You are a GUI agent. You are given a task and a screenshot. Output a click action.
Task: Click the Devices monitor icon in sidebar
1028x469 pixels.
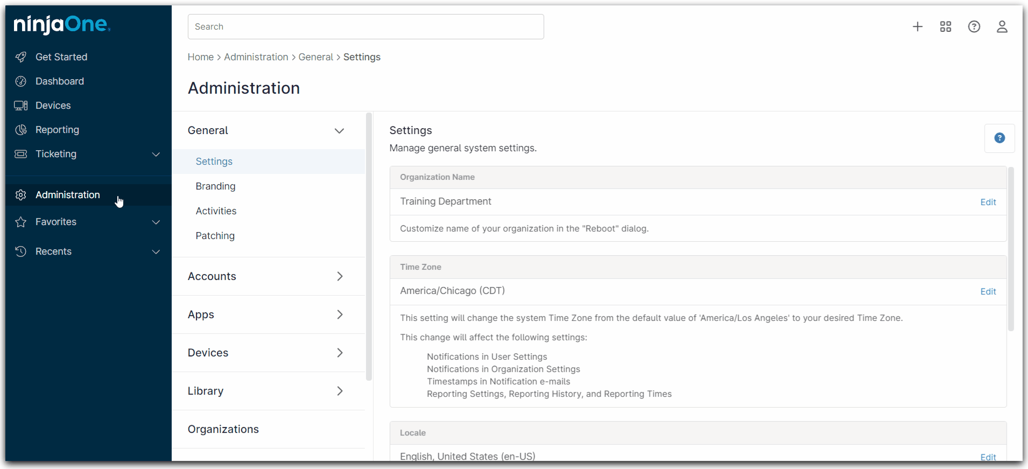coord(21,106)
